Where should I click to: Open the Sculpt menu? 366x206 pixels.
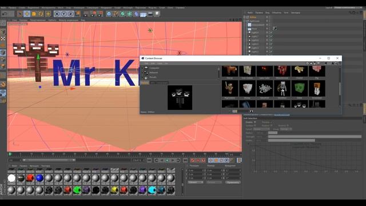point(118,7)
